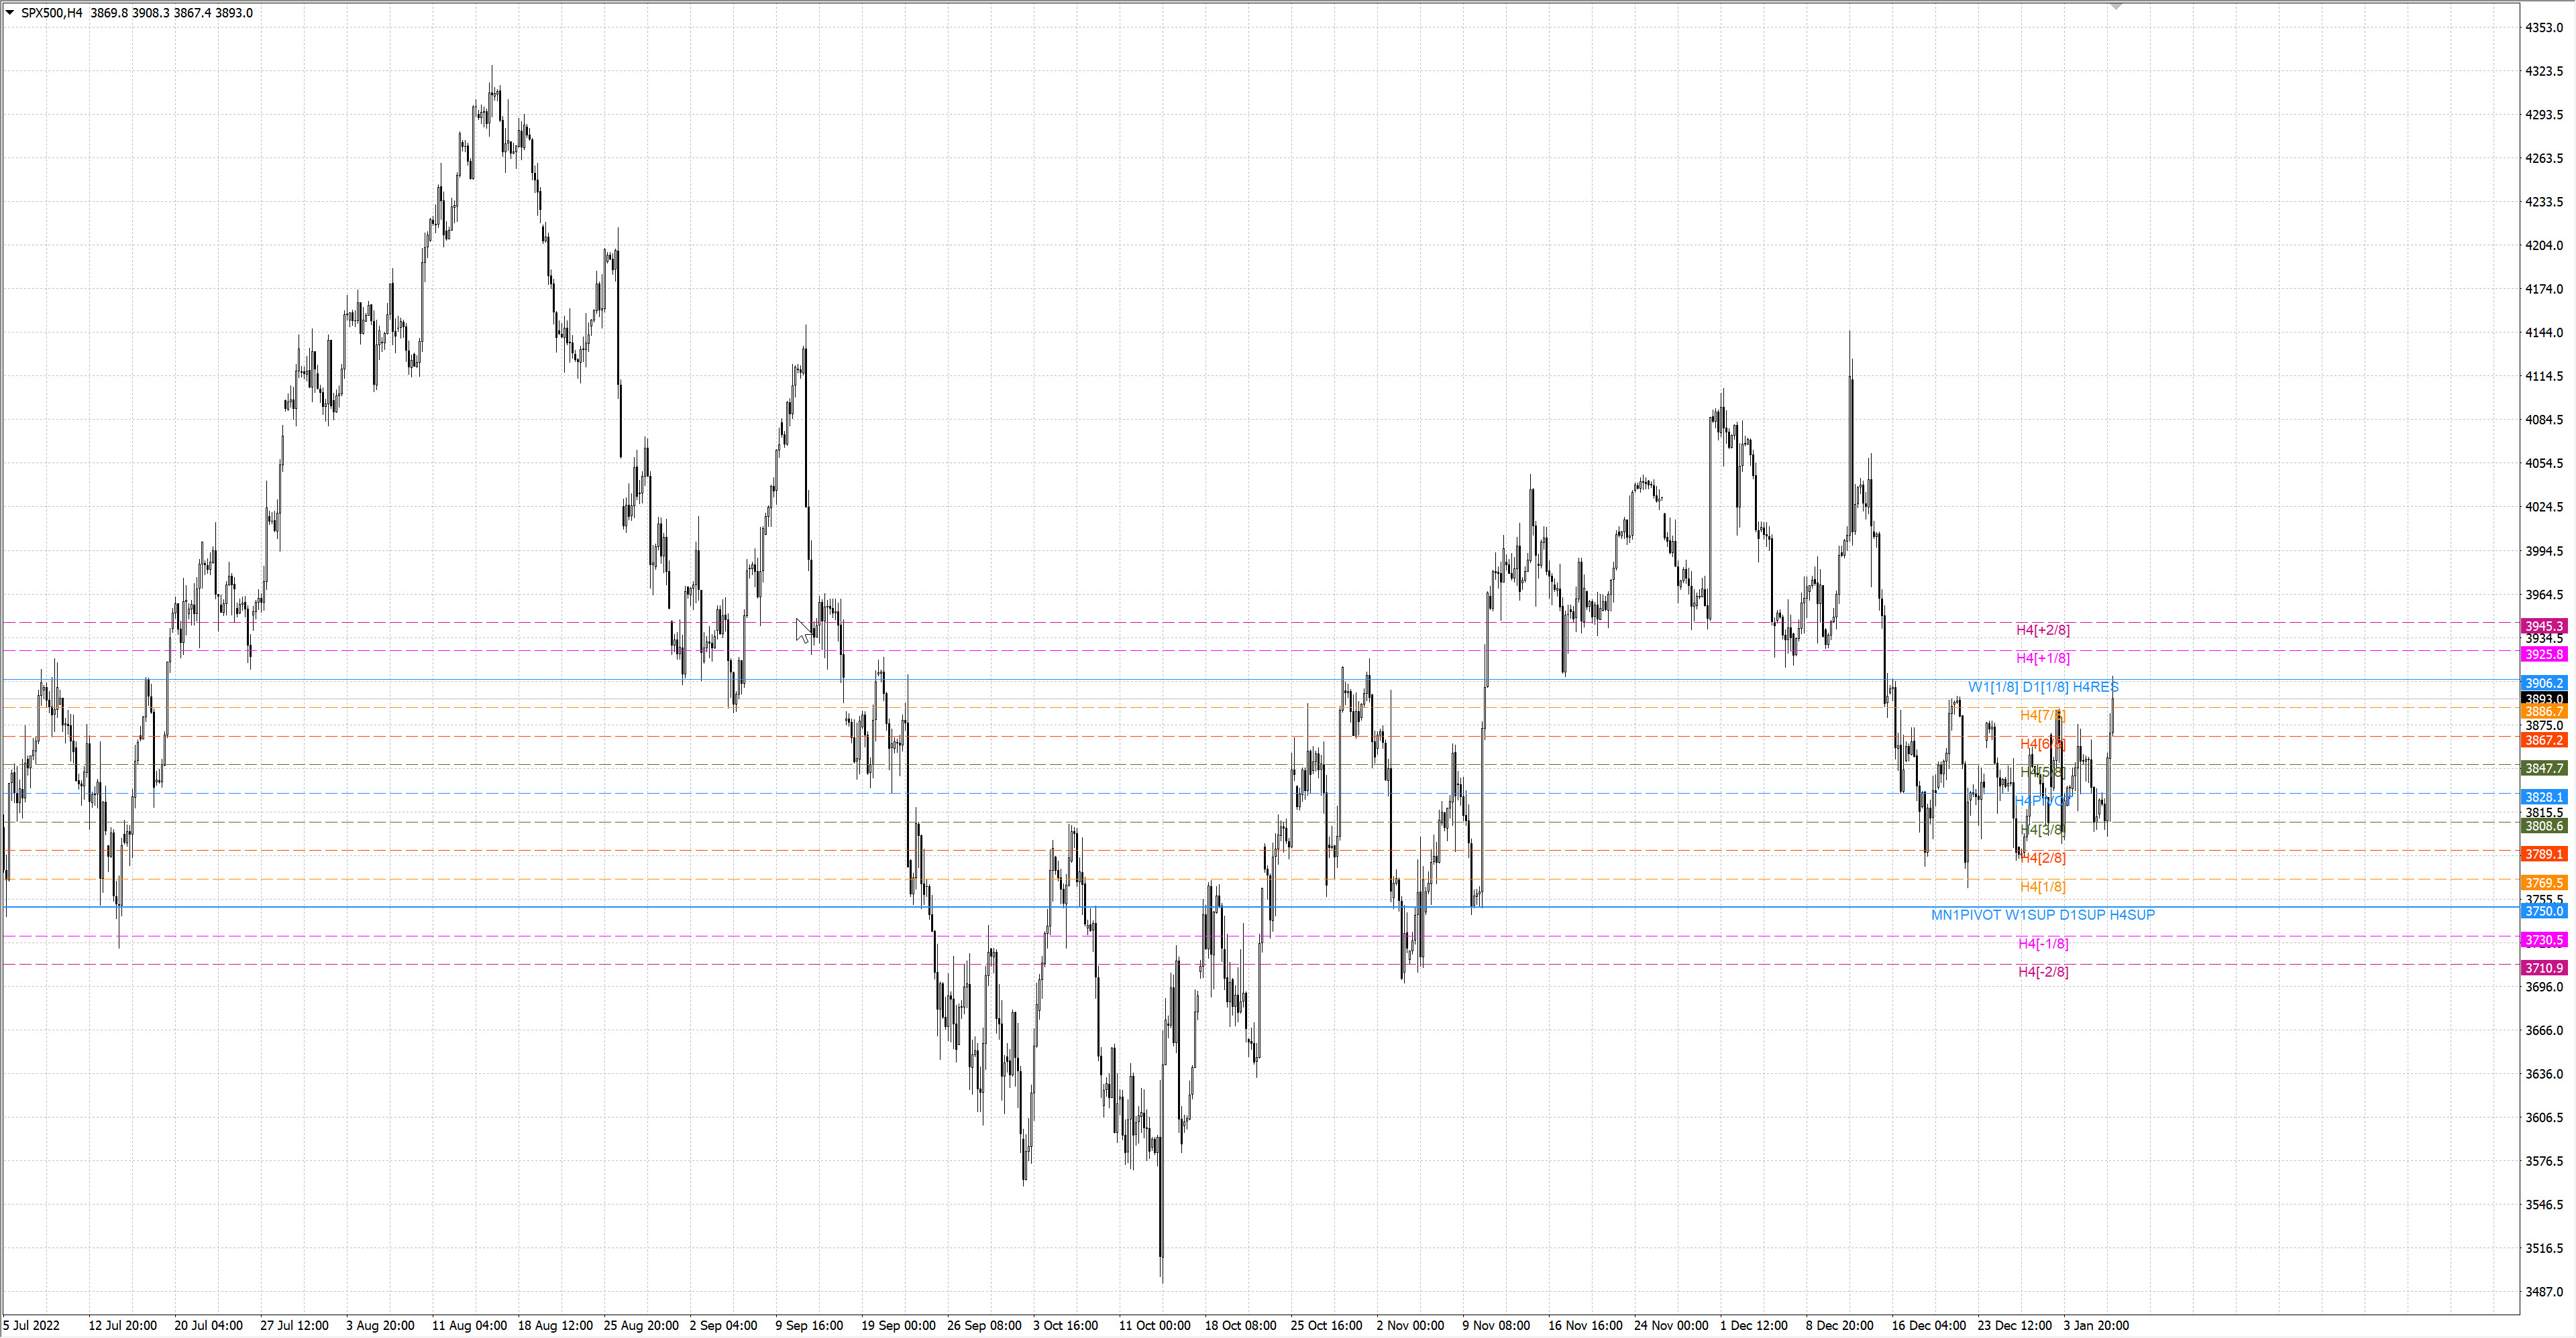
Task: Open the chart menu arrow beside SPX500,H4
Action: coord(10,13)
